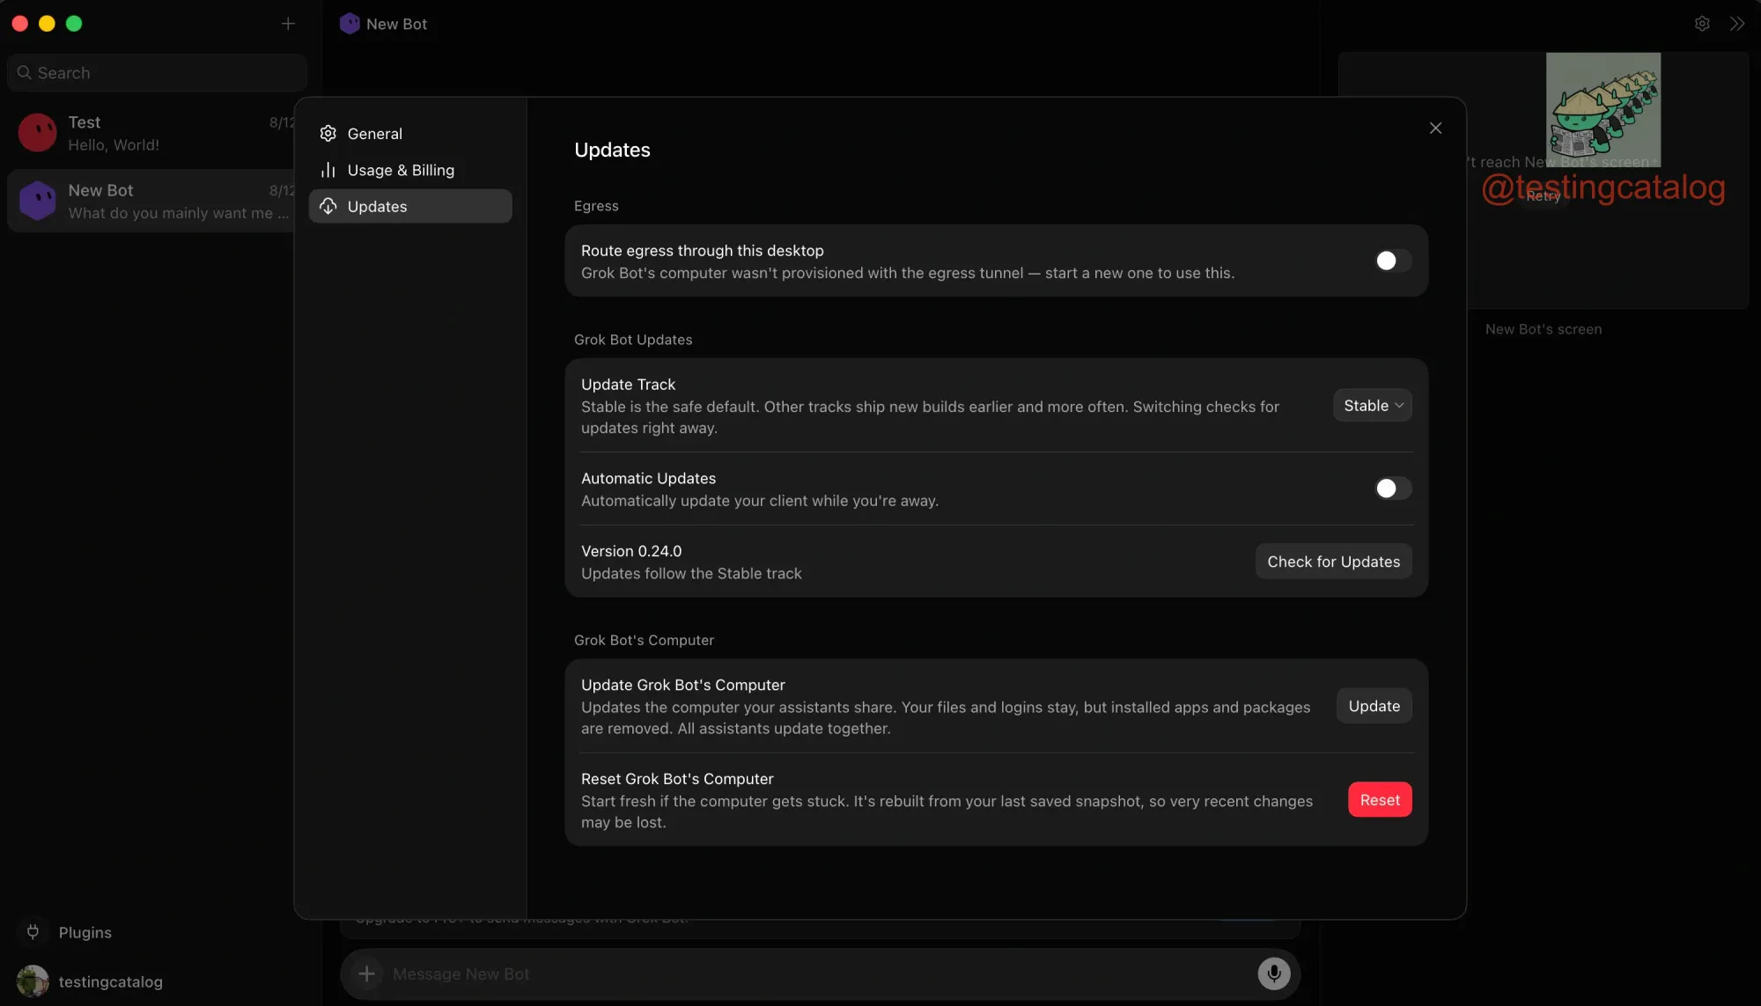Click the Search input field
Screen dimensions: 1761x1006
tap(158, 73)
